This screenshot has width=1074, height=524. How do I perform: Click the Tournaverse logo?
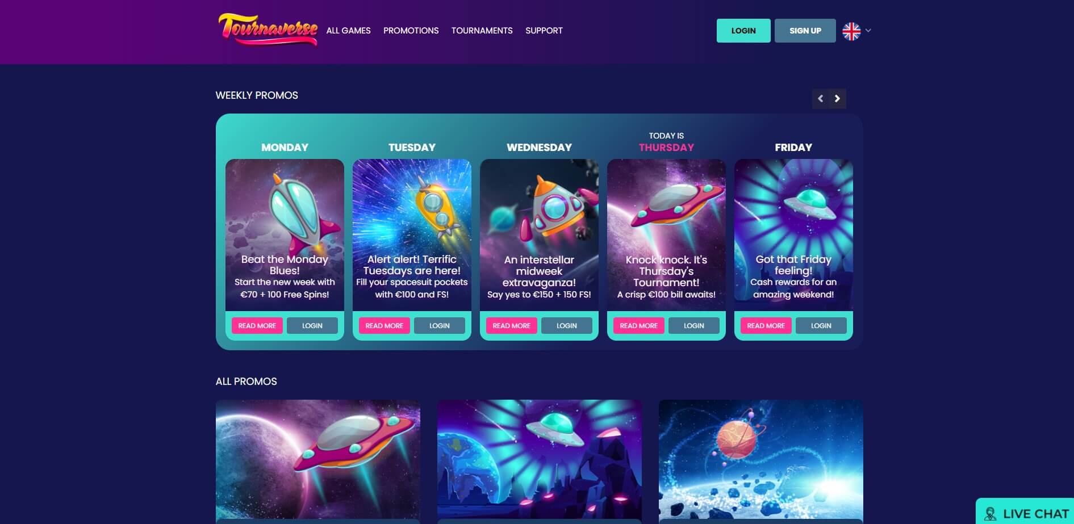coord(268,30)
